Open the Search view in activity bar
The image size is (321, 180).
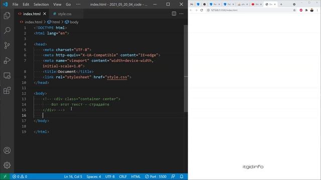(x=7, y=30)
